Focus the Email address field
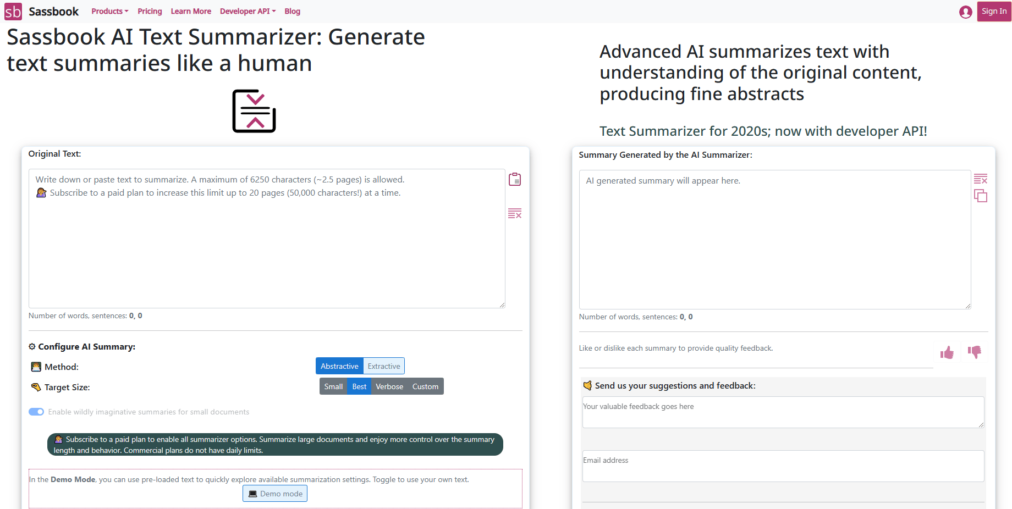The width and height of the screenshot is (1012, 509). 783,466
